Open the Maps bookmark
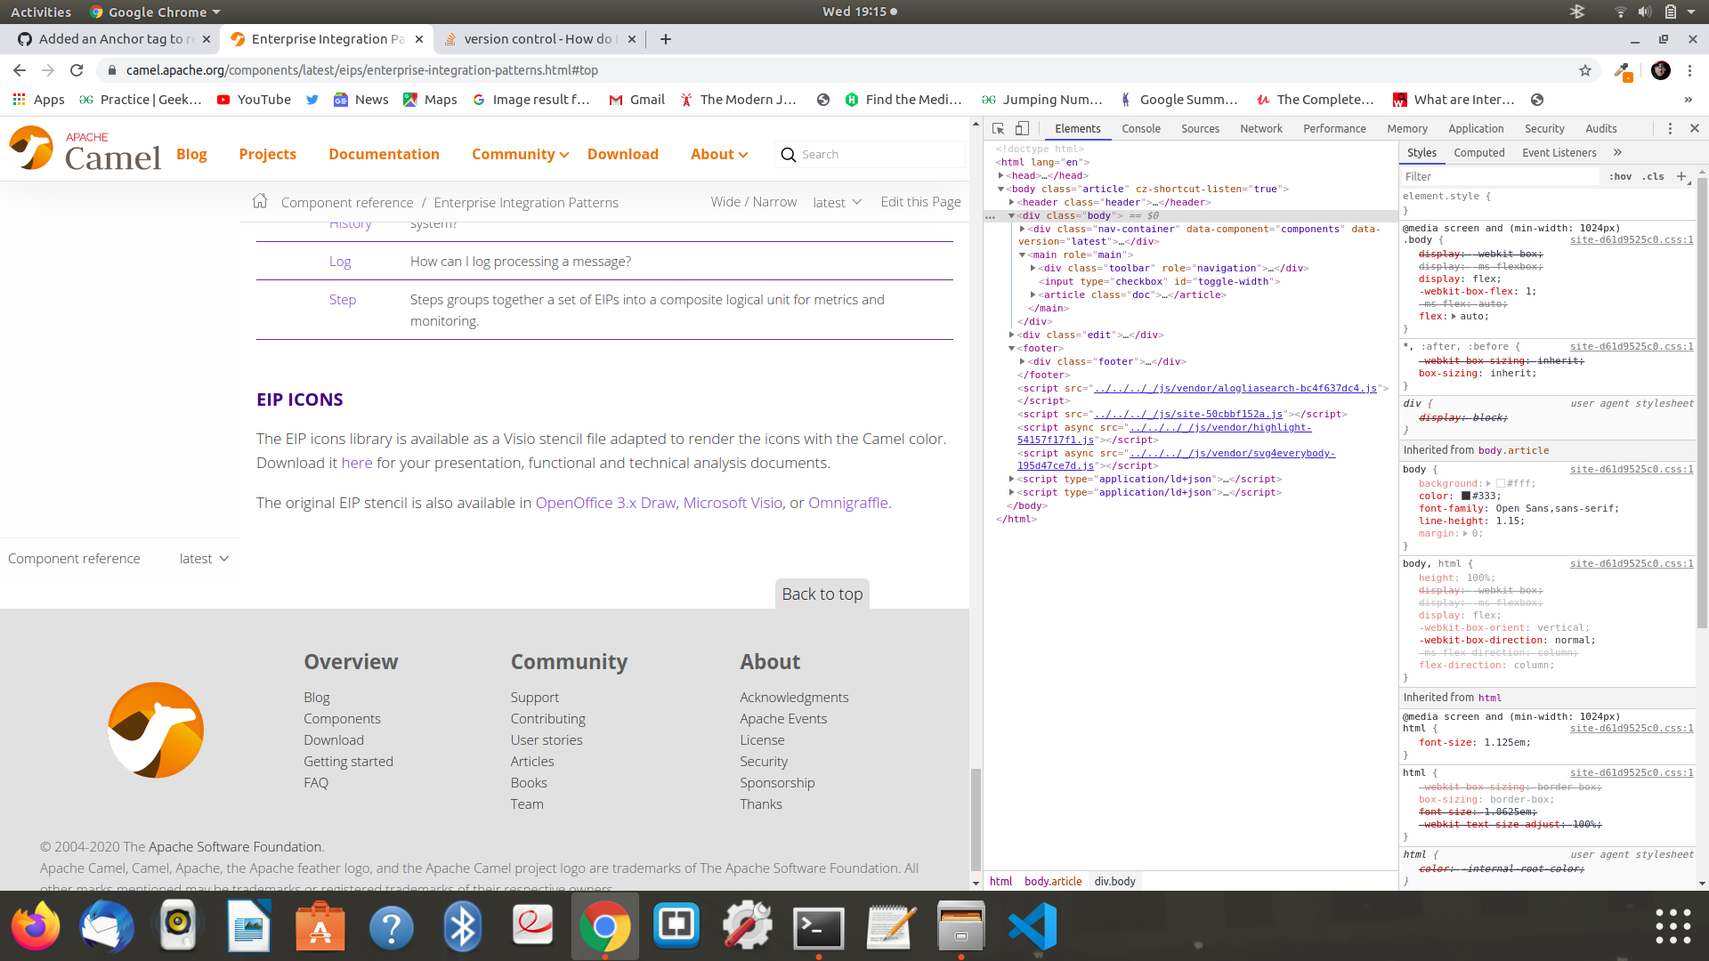Image resolution: width=1709 pixels, height=961 pixels. (x=430, y=100)
